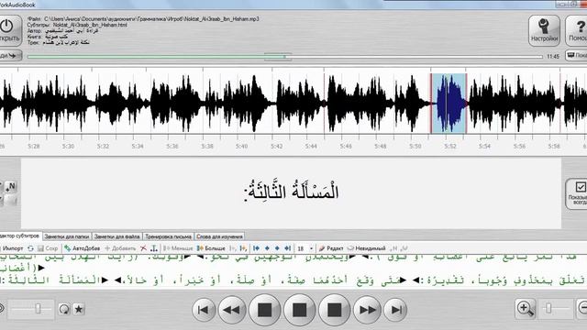Click the square button right of rewind

pos(265,310)
